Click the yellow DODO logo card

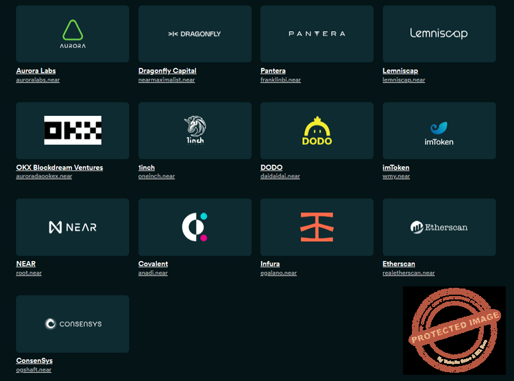317,130
